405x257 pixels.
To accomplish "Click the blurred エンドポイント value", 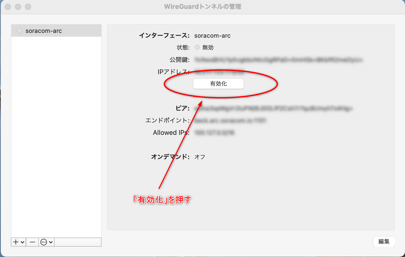I will pos(230,121).
